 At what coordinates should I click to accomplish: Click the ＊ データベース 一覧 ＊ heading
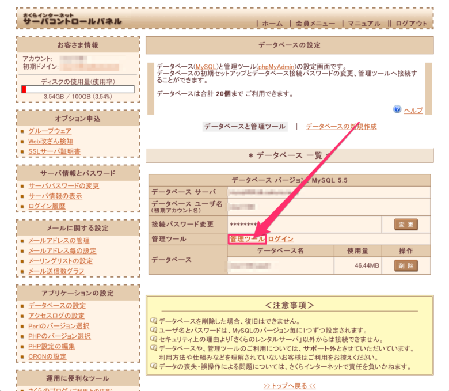click(290, 155)
